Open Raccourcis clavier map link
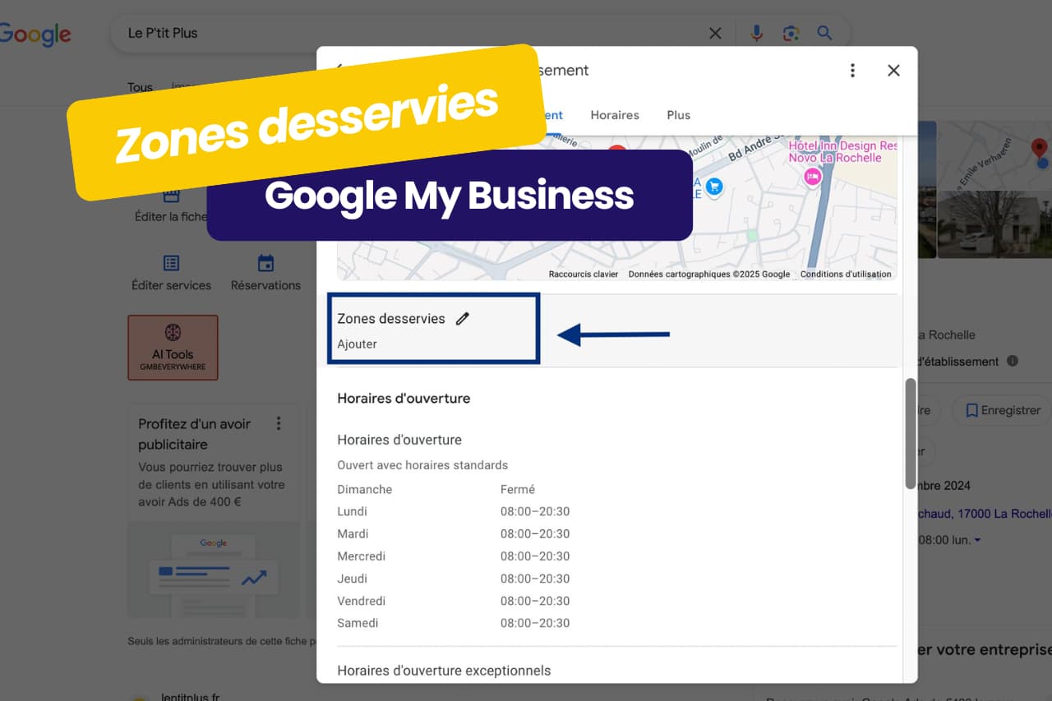Image resolution: width=1052 pixels, height=701 pixels. (x=584, y=274)
